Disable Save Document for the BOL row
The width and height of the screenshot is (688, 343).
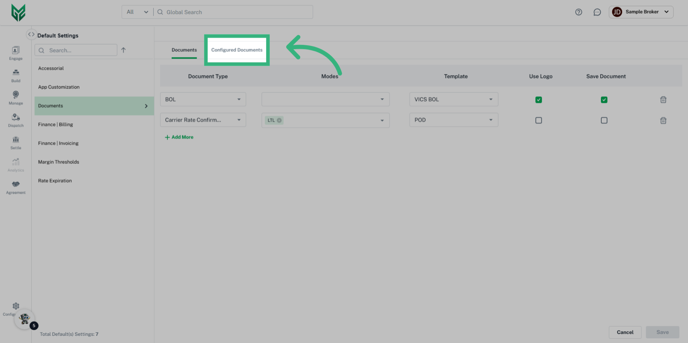(604, 100)
